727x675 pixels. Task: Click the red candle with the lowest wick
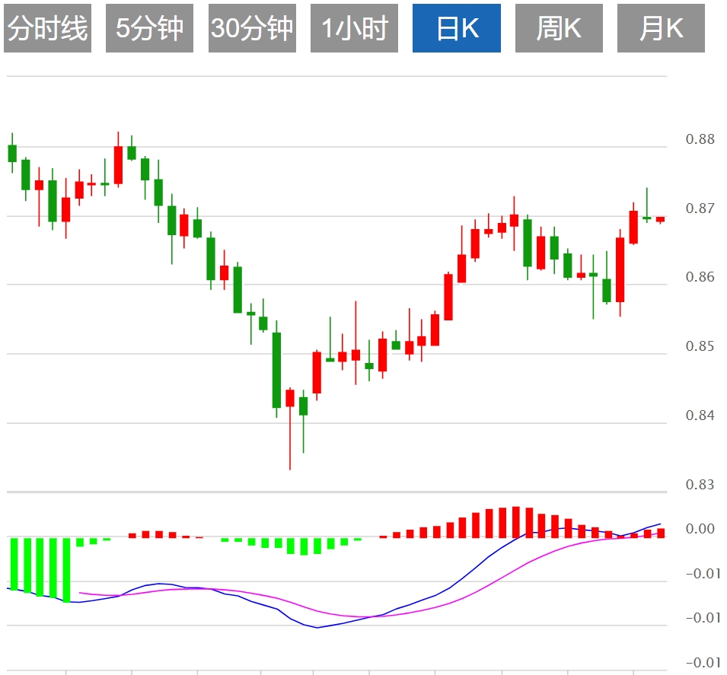point(290,398)
